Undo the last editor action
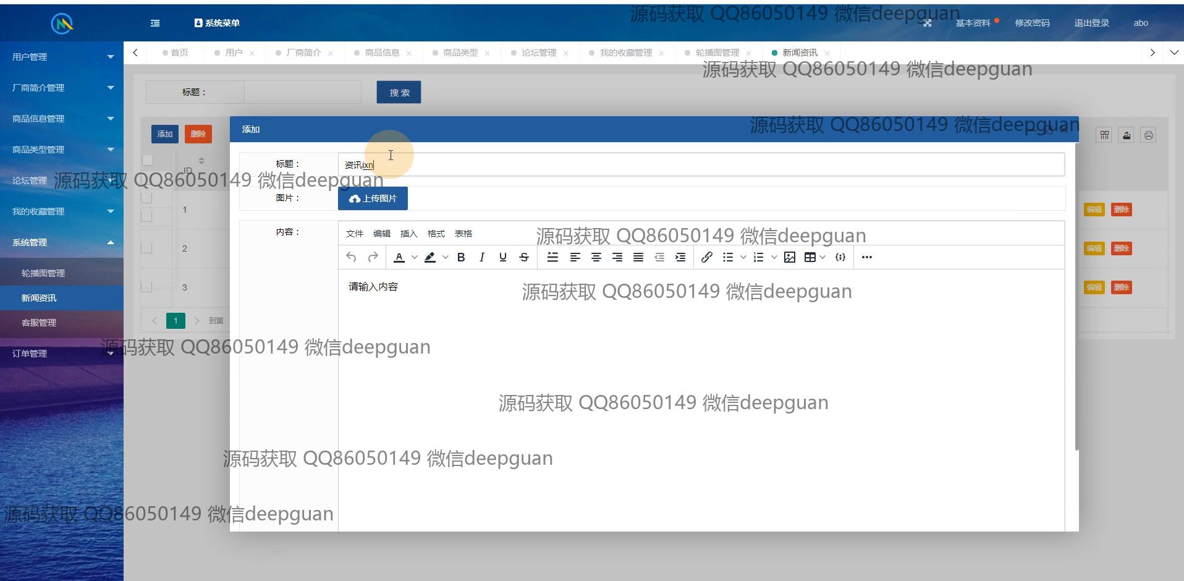This screenshot has width=1184, height=581. 351,257
